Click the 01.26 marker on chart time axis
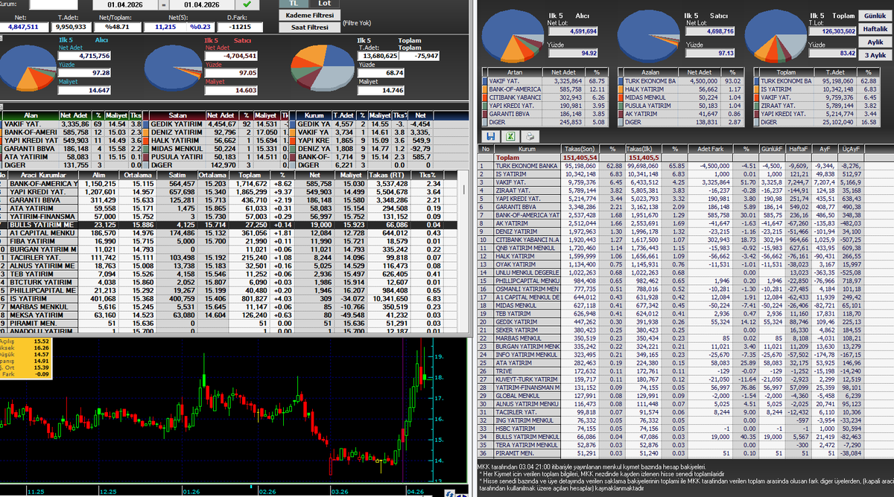Image resolution: width=894 pixels, height=497 pixels. [191, 491]
